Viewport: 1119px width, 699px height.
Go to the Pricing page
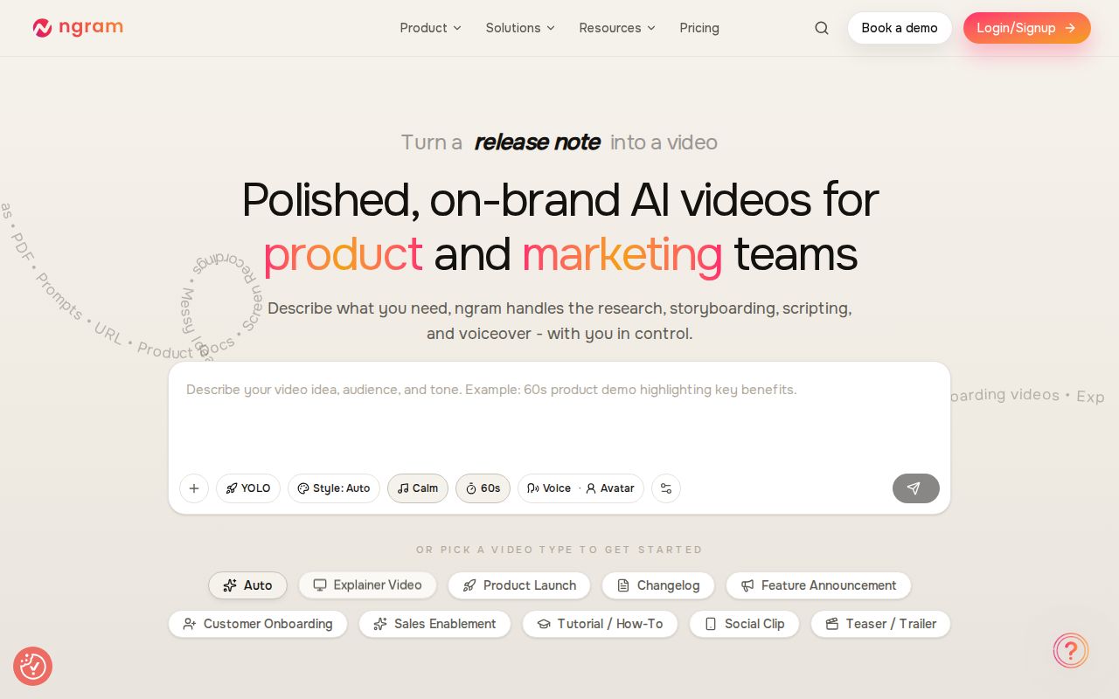pos(699,28)
